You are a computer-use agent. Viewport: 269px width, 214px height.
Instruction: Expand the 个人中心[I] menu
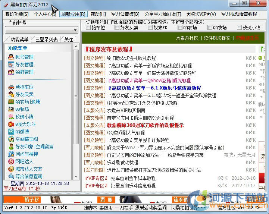(x=45, y=14)
